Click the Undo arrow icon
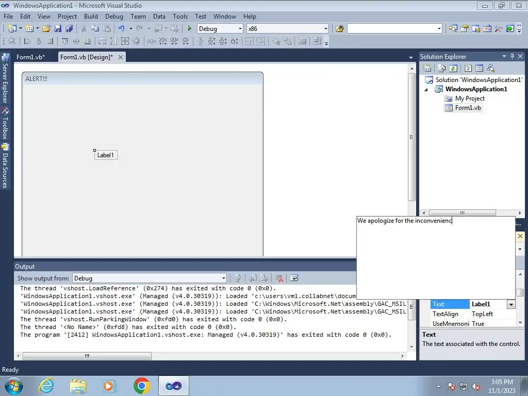 pyautogui.click(x=122, y=29)
